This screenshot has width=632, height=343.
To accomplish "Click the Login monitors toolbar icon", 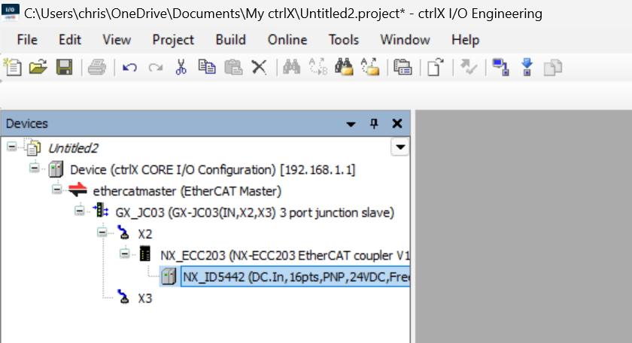I will click(500, 67).
